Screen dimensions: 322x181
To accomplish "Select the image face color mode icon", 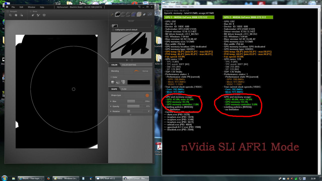I will point(124,82).
